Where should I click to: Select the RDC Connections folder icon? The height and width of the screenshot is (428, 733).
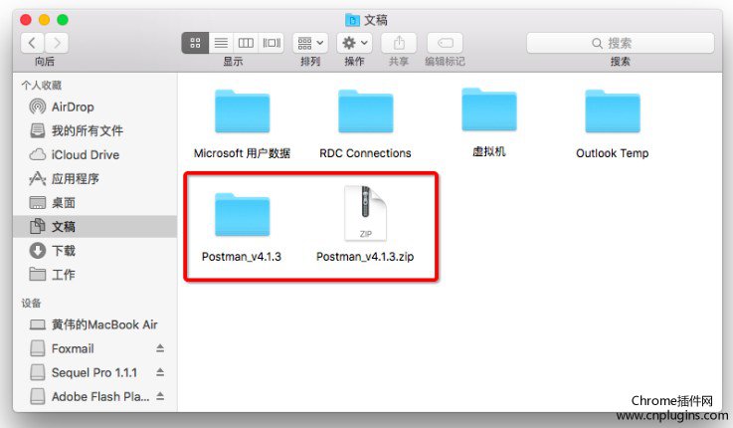pos(366,111)
